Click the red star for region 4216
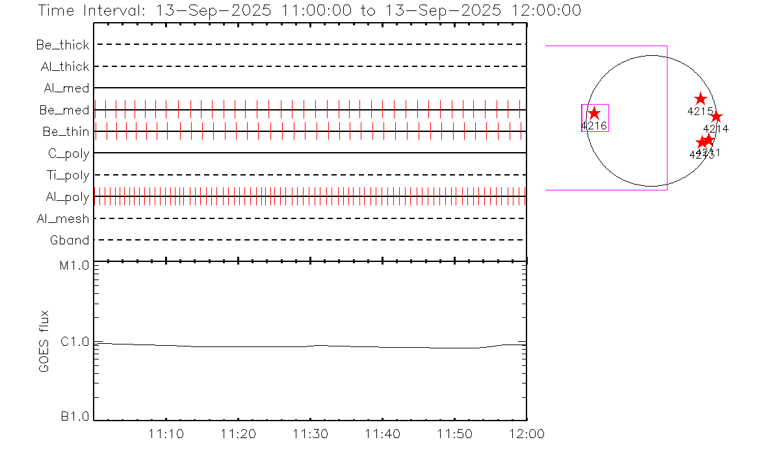The image size is (780, 455). tap(594, 113)
